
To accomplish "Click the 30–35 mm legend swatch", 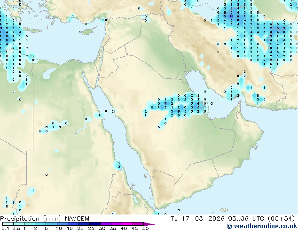I will (x=106, y=224).
